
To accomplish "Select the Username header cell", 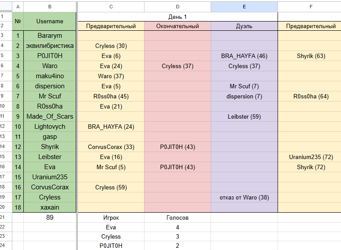I will [50, 21].
